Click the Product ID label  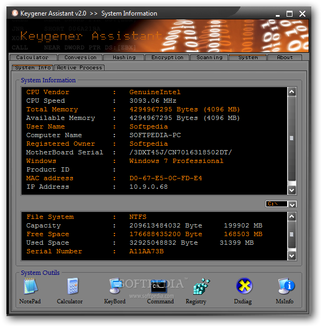(x=48, y=169)
